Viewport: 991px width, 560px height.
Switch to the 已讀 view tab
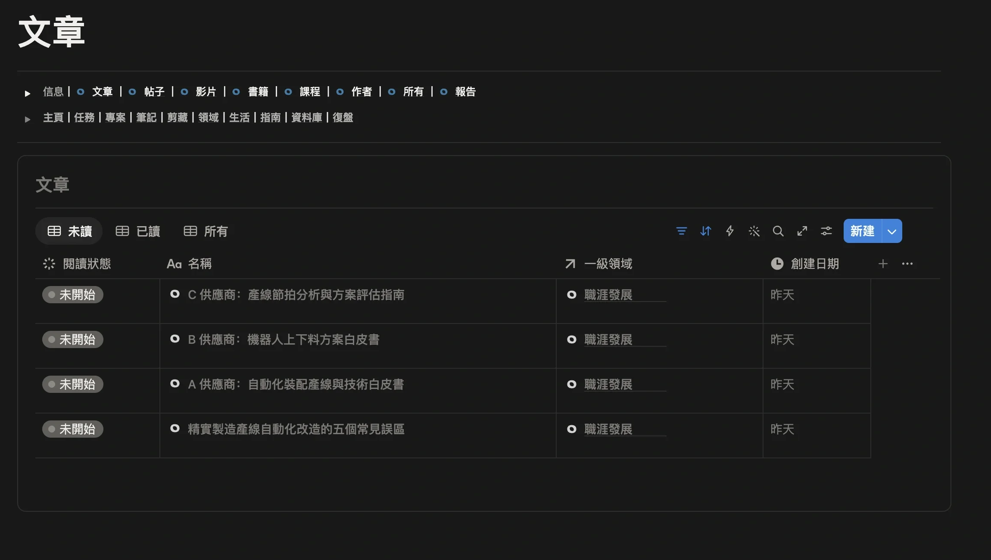[138, 231]
